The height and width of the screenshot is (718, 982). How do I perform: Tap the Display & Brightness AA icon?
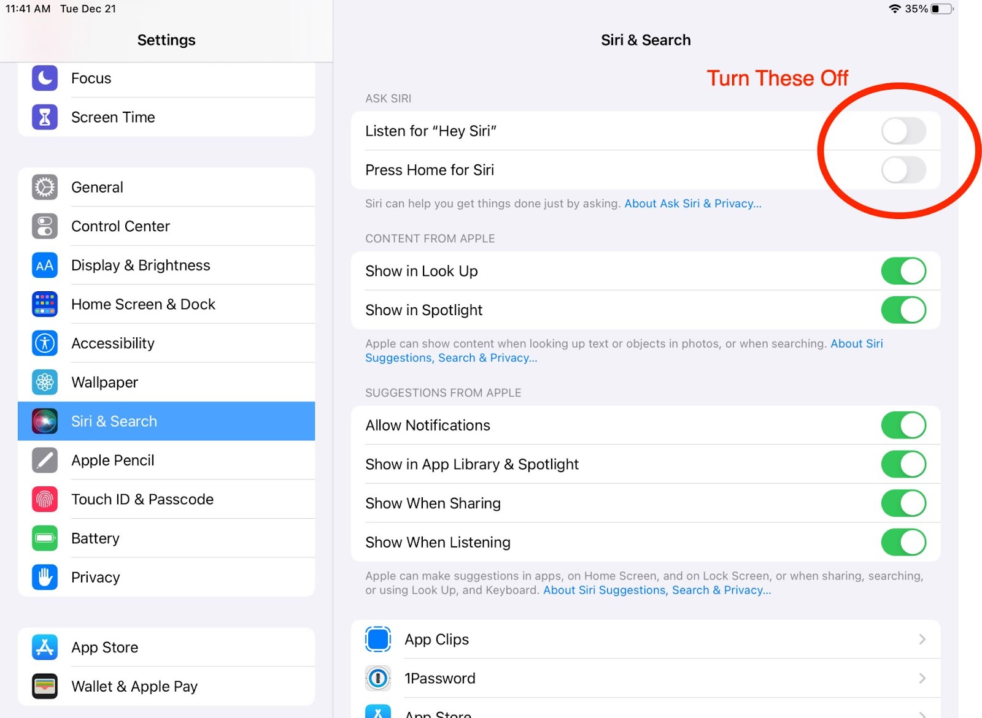[x=45, y=265]
